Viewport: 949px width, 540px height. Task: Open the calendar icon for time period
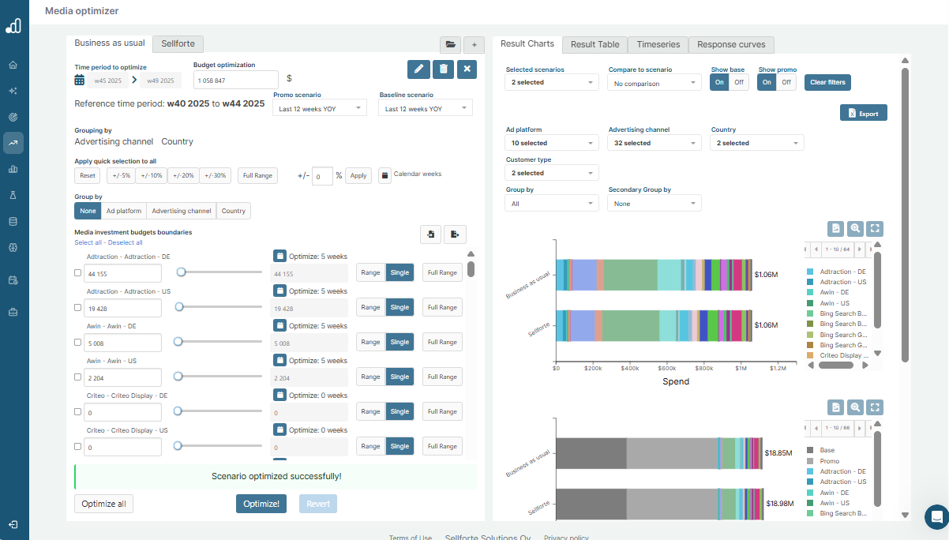pos(80,80)
